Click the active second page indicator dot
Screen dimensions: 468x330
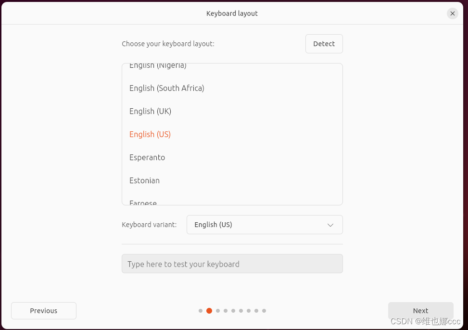209,310
